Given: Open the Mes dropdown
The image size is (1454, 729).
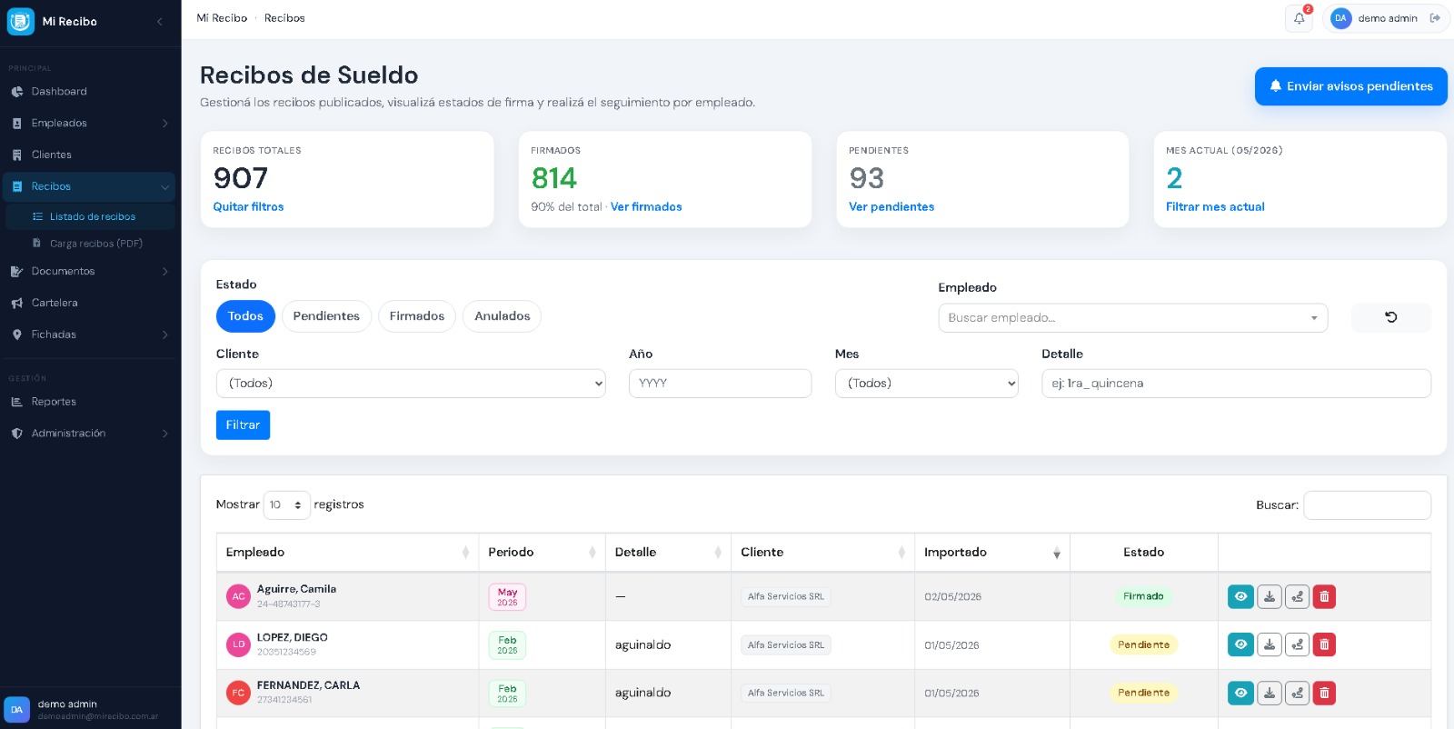Looking at the screenshot, I should (x=927, y=384).
